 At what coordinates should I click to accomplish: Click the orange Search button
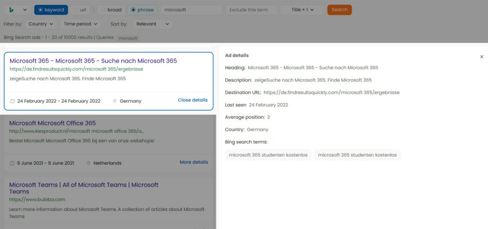pyautogui.click(x=339, y=10)
